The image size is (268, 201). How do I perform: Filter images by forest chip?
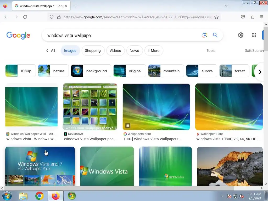pyautogui.click(x=234, y=71)
